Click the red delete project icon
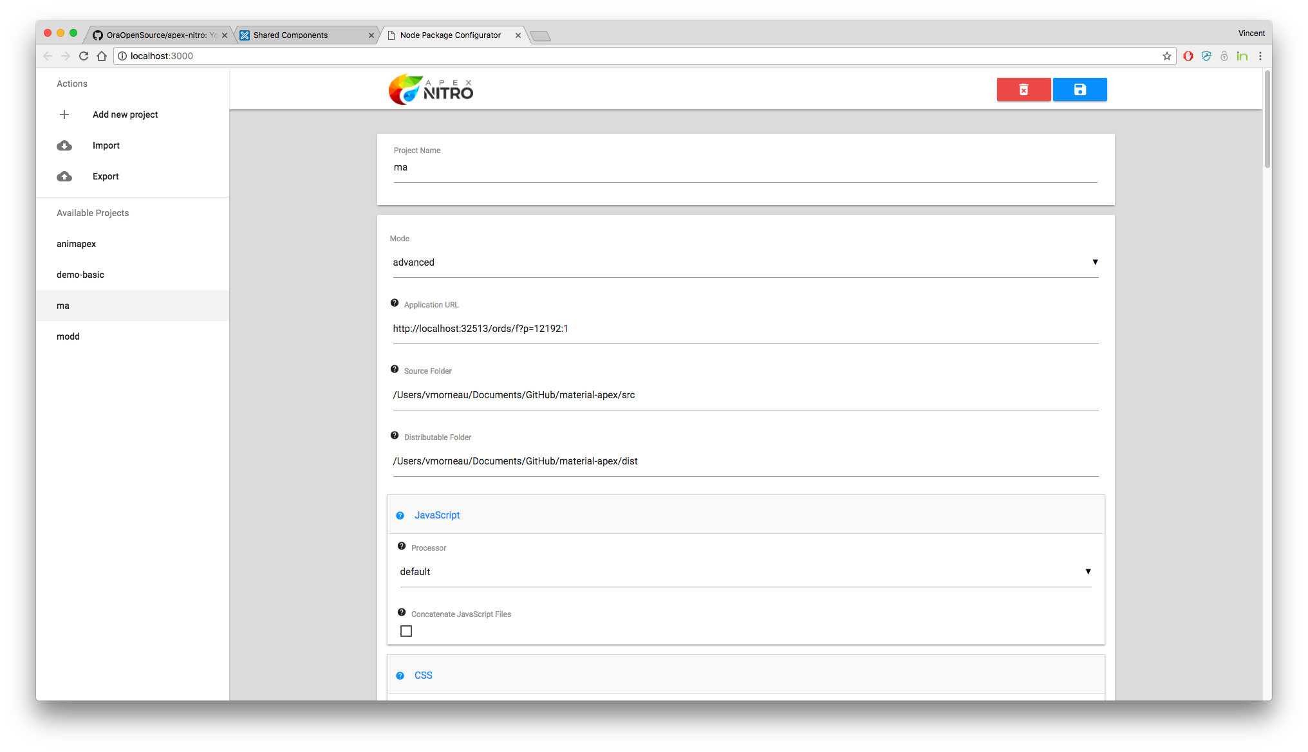This screenshot has height=752, width=1308. pos(1023,89)
